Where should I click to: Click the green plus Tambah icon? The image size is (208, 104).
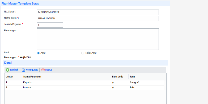7,70
